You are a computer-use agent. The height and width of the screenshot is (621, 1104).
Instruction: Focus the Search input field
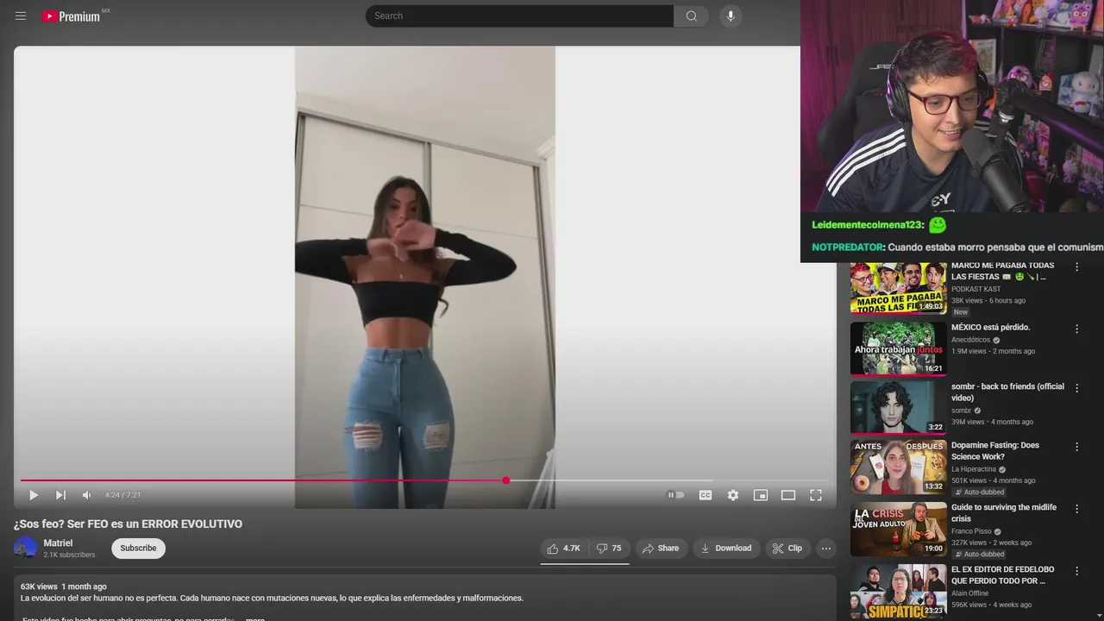click(x=519, y=16)
